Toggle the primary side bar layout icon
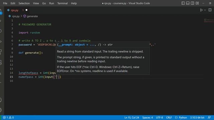Viewport: 214px width, 120px height. [x=183, y=3]
